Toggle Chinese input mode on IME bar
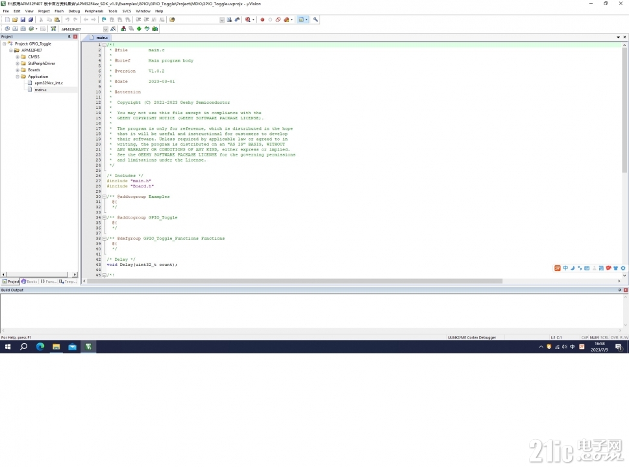The image size is (629, 467). (x=565, y=268)
